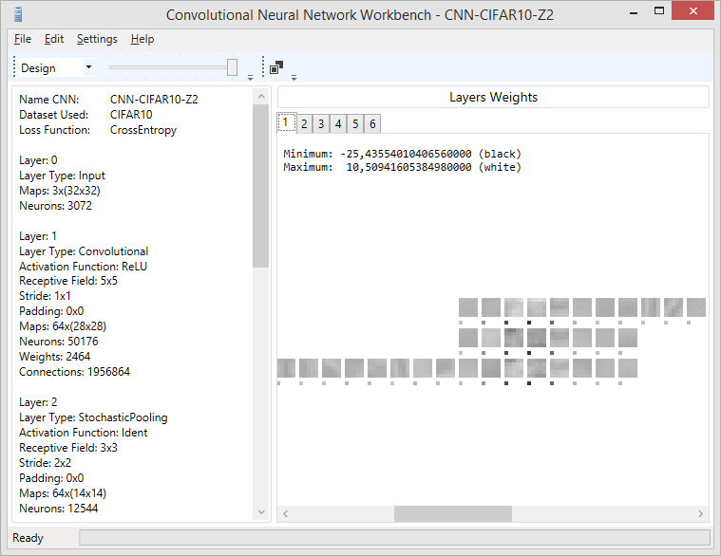Viewport: 721px width, 556px height.
Task: Switch to layer weights tab 2
Action: [x=304, y=124]
